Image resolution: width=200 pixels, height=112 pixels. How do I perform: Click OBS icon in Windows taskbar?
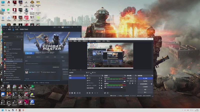20,110
